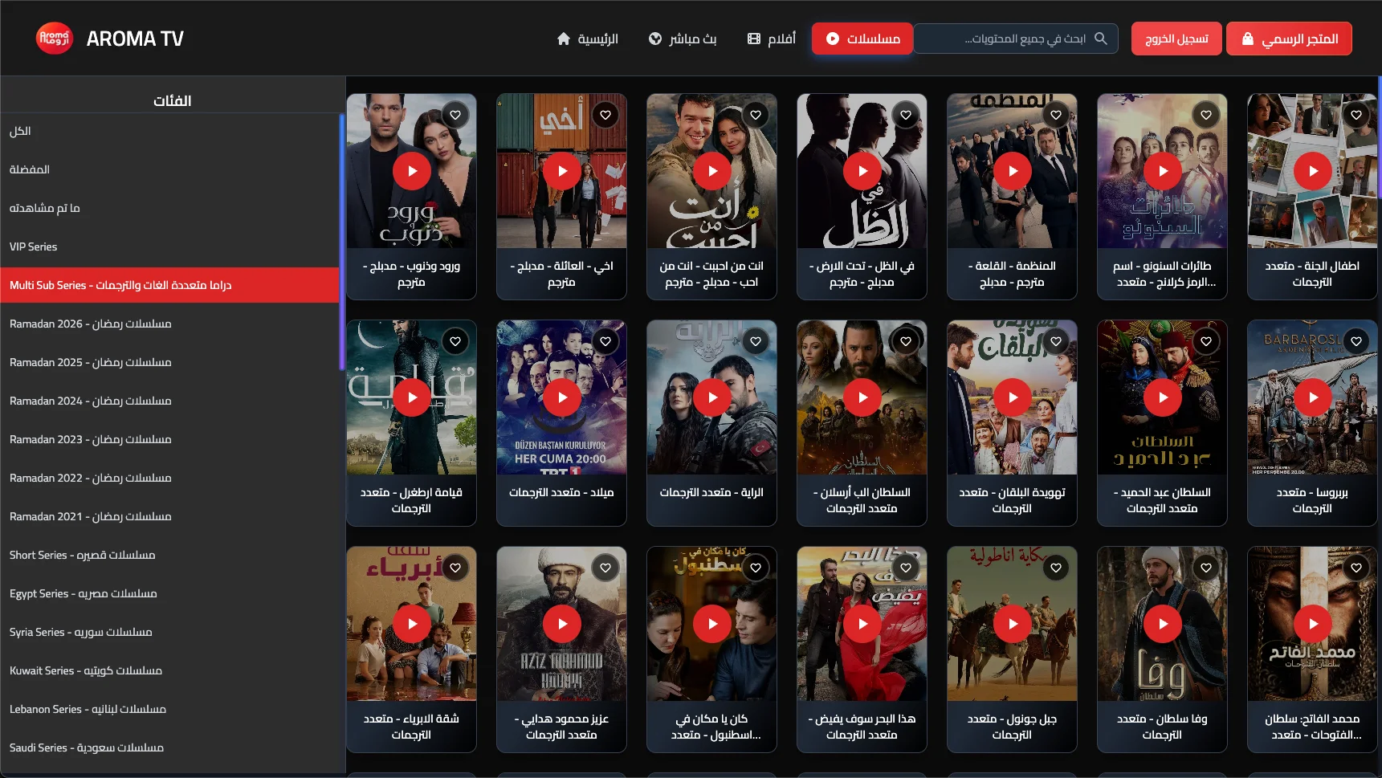
Task: Open the محمد الفاتح poster thumbnail
Action: [x=1312, y=624]
